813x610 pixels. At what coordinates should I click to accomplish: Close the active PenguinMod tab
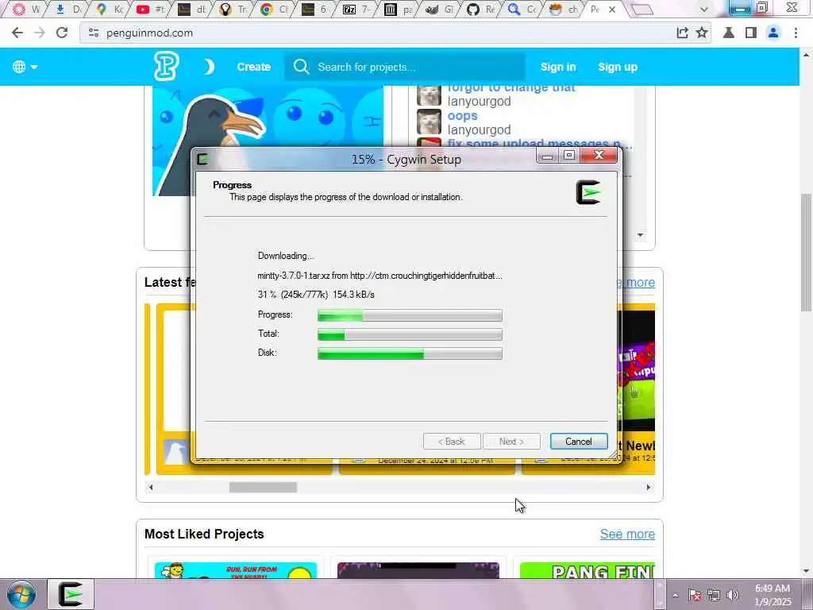pos(612,10)
